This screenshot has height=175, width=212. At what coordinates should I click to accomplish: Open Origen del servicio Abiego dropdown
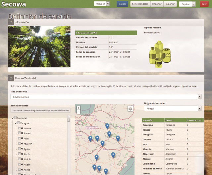(x=200, y=108)
